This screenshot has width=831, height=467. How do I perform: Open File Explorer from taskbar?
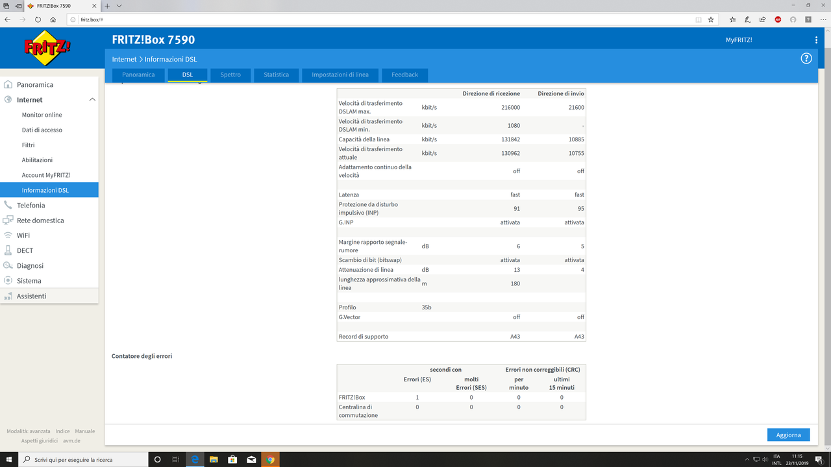tap(213, 459)
